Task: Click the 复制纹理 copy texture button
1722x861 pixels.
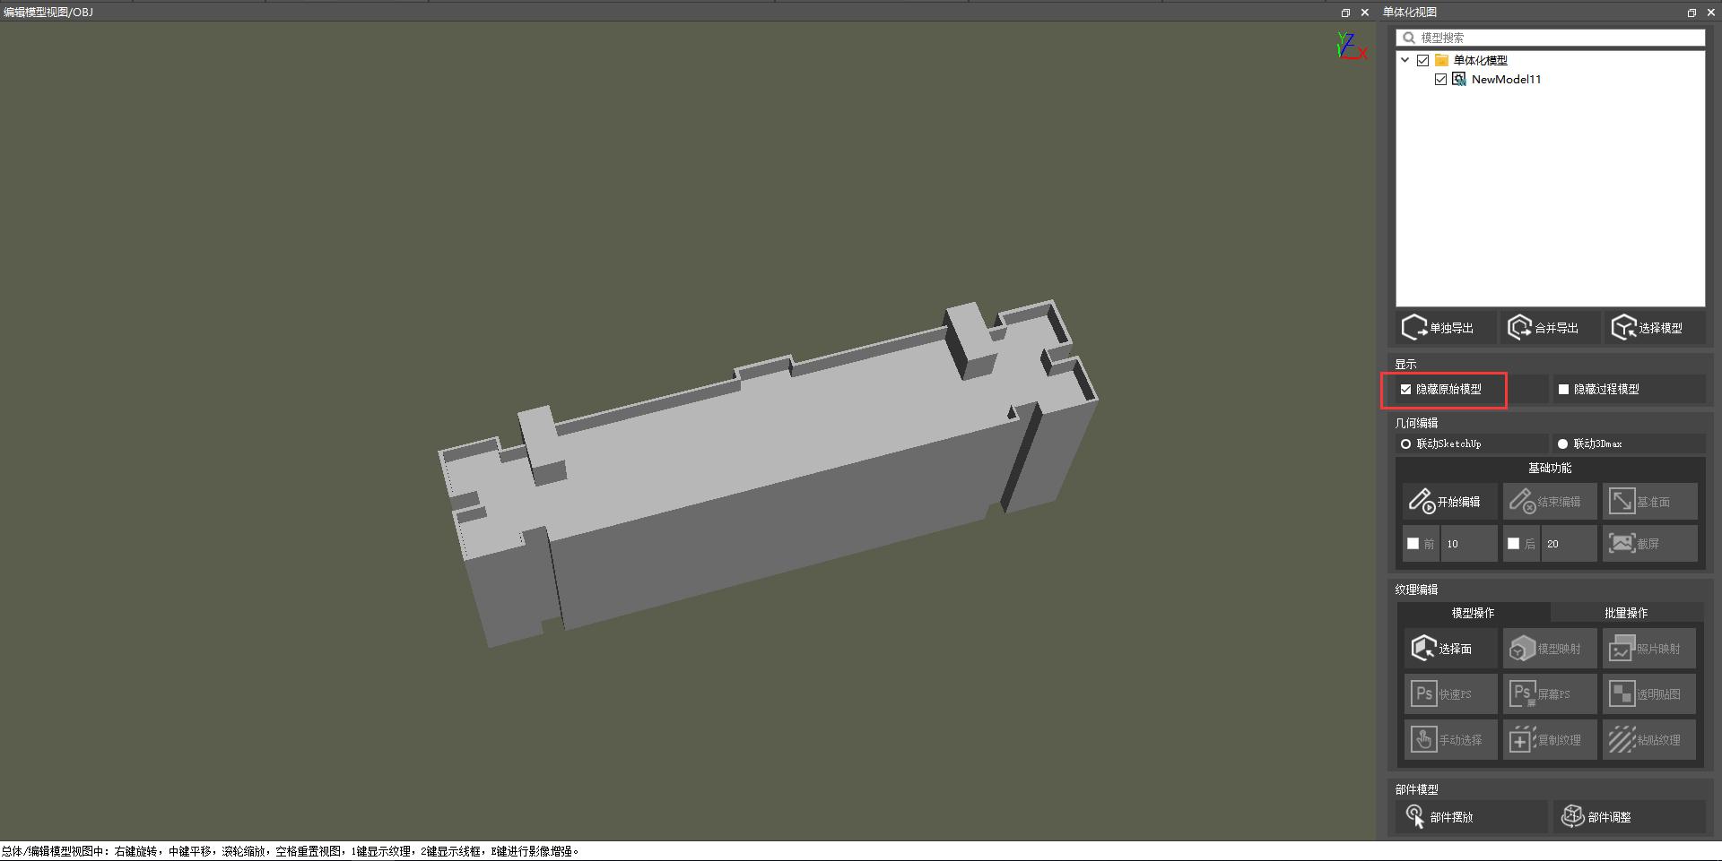Action: (1550, 740)
